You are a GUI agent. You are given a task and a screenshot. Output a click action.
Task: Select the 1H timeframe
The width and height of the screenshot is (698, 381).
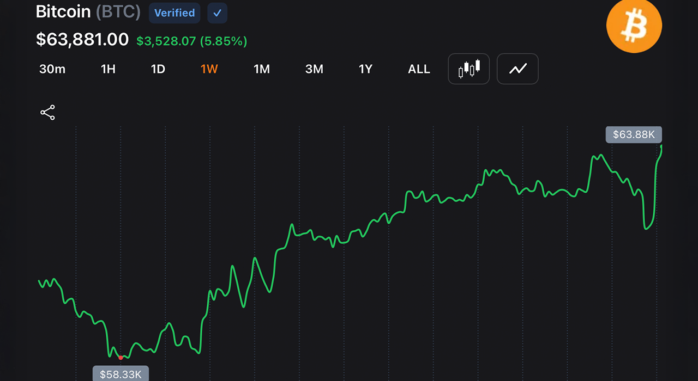point(108,69)
